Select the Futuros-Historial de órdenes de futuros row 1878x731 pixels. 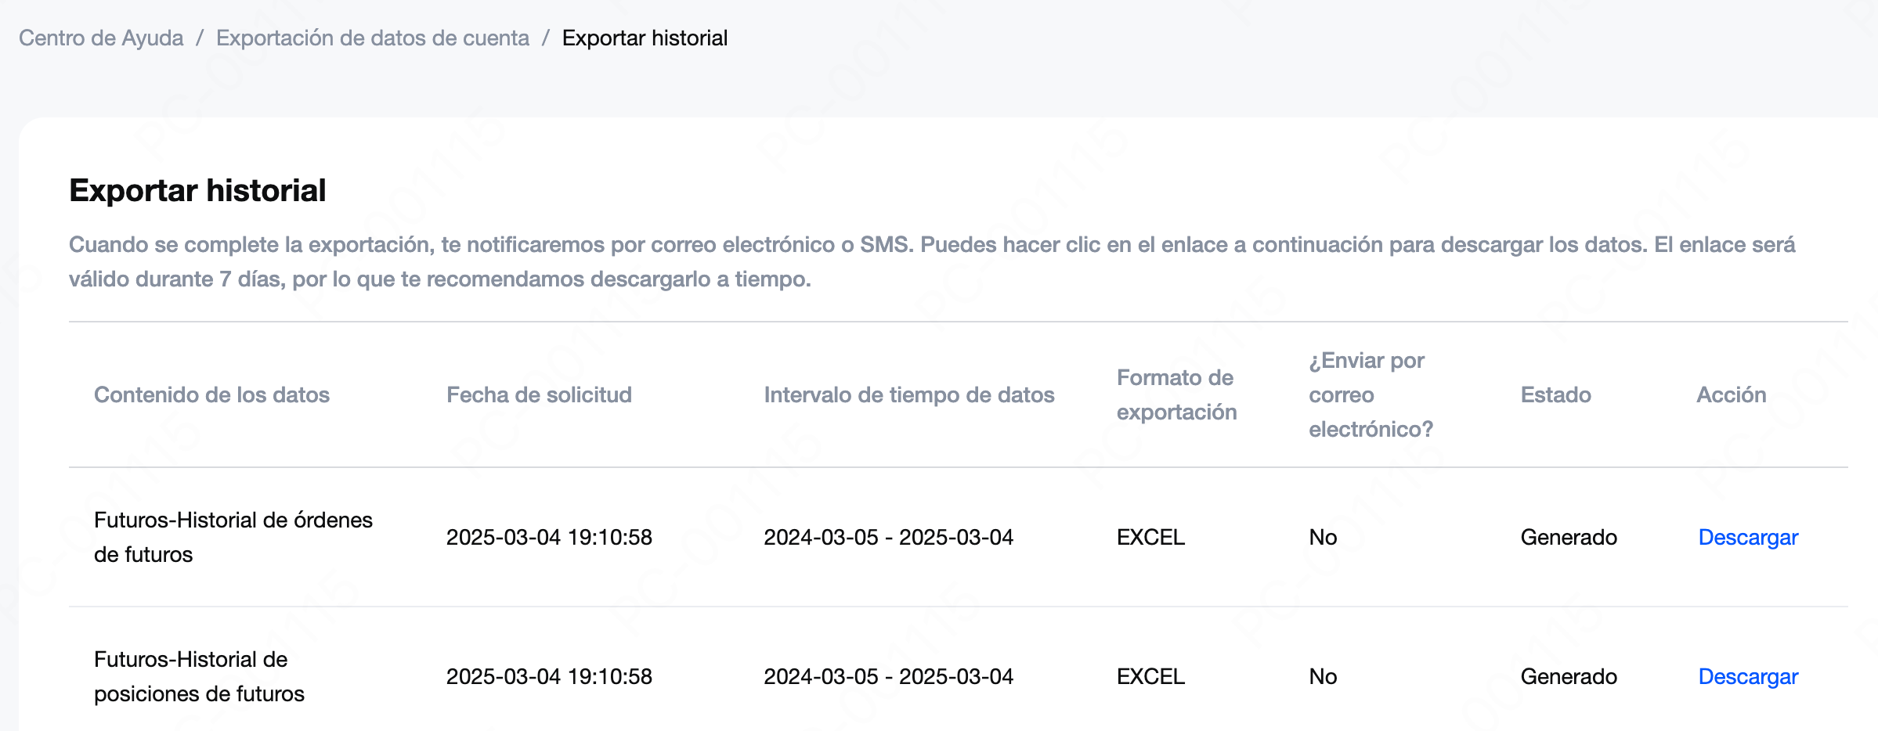click(959, 537)
